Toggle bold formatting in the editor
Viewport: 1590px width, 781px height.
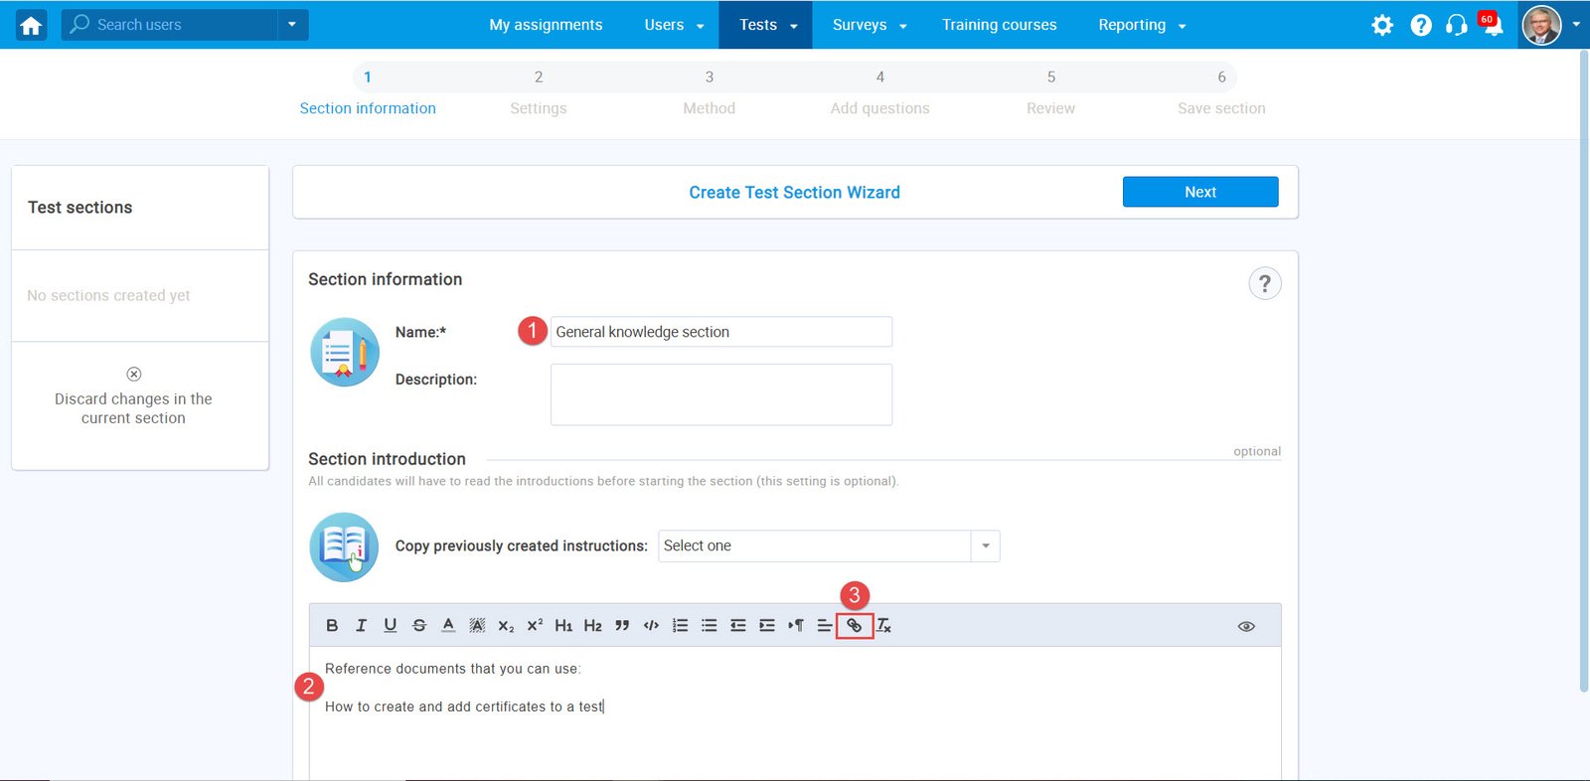coord(332,626)
